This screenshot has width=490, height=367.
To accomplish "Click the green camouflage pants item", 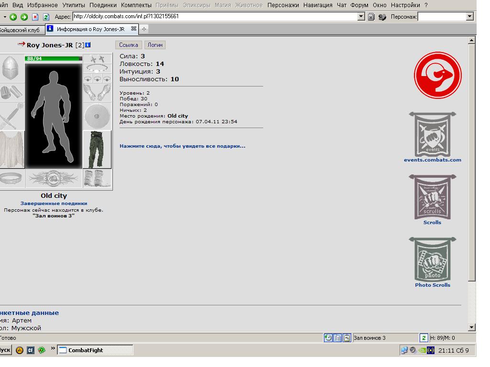I will tap(97, 150).
